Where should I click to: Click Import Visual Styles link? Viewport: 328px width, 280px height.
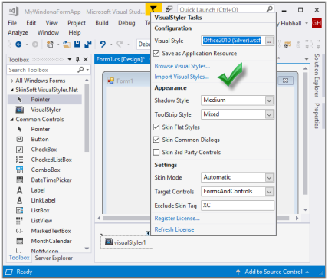[x=182, y=77]
